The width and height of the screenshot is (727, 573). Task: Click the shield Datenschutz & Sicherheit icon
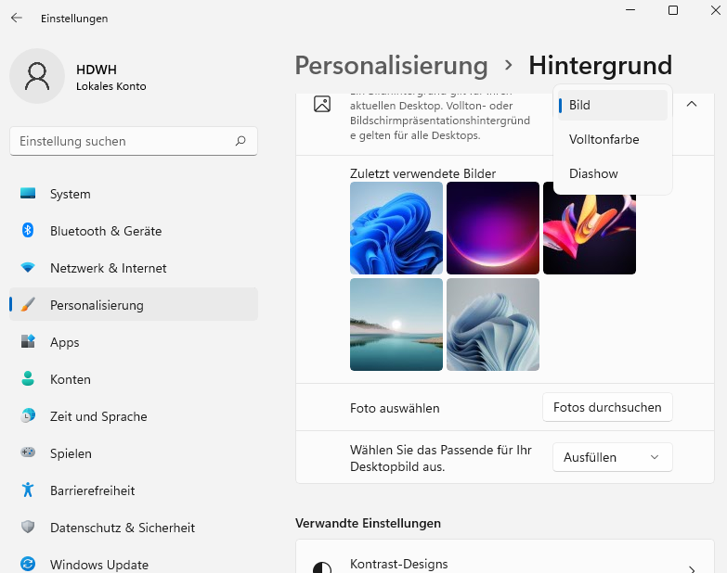click(x=28, y=527)
